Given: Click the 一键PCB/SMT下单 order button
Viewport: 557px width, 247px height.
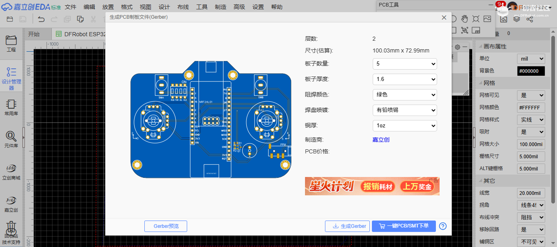Looking at the screenshot, I should (403, 226).
